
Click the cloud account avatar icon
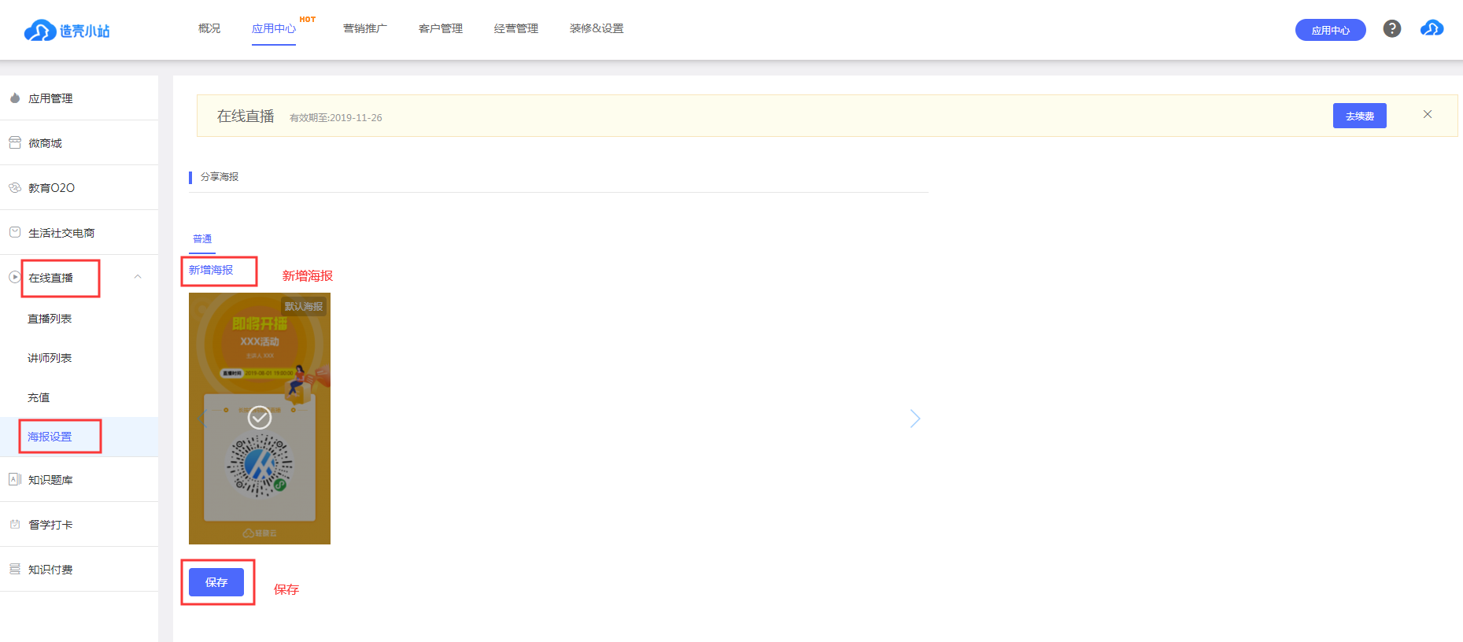click(1432, 28)
